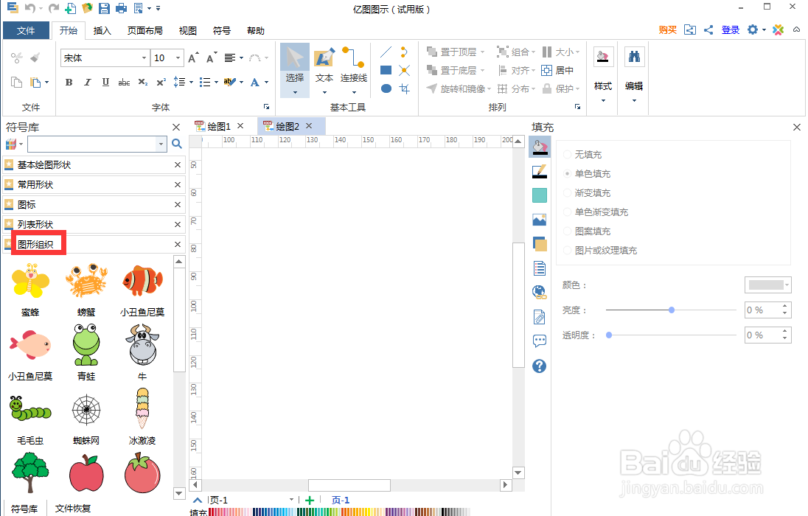808x516 pixels.
Task: Toggle Italic formatting button
Action: (x=87, y=82)
